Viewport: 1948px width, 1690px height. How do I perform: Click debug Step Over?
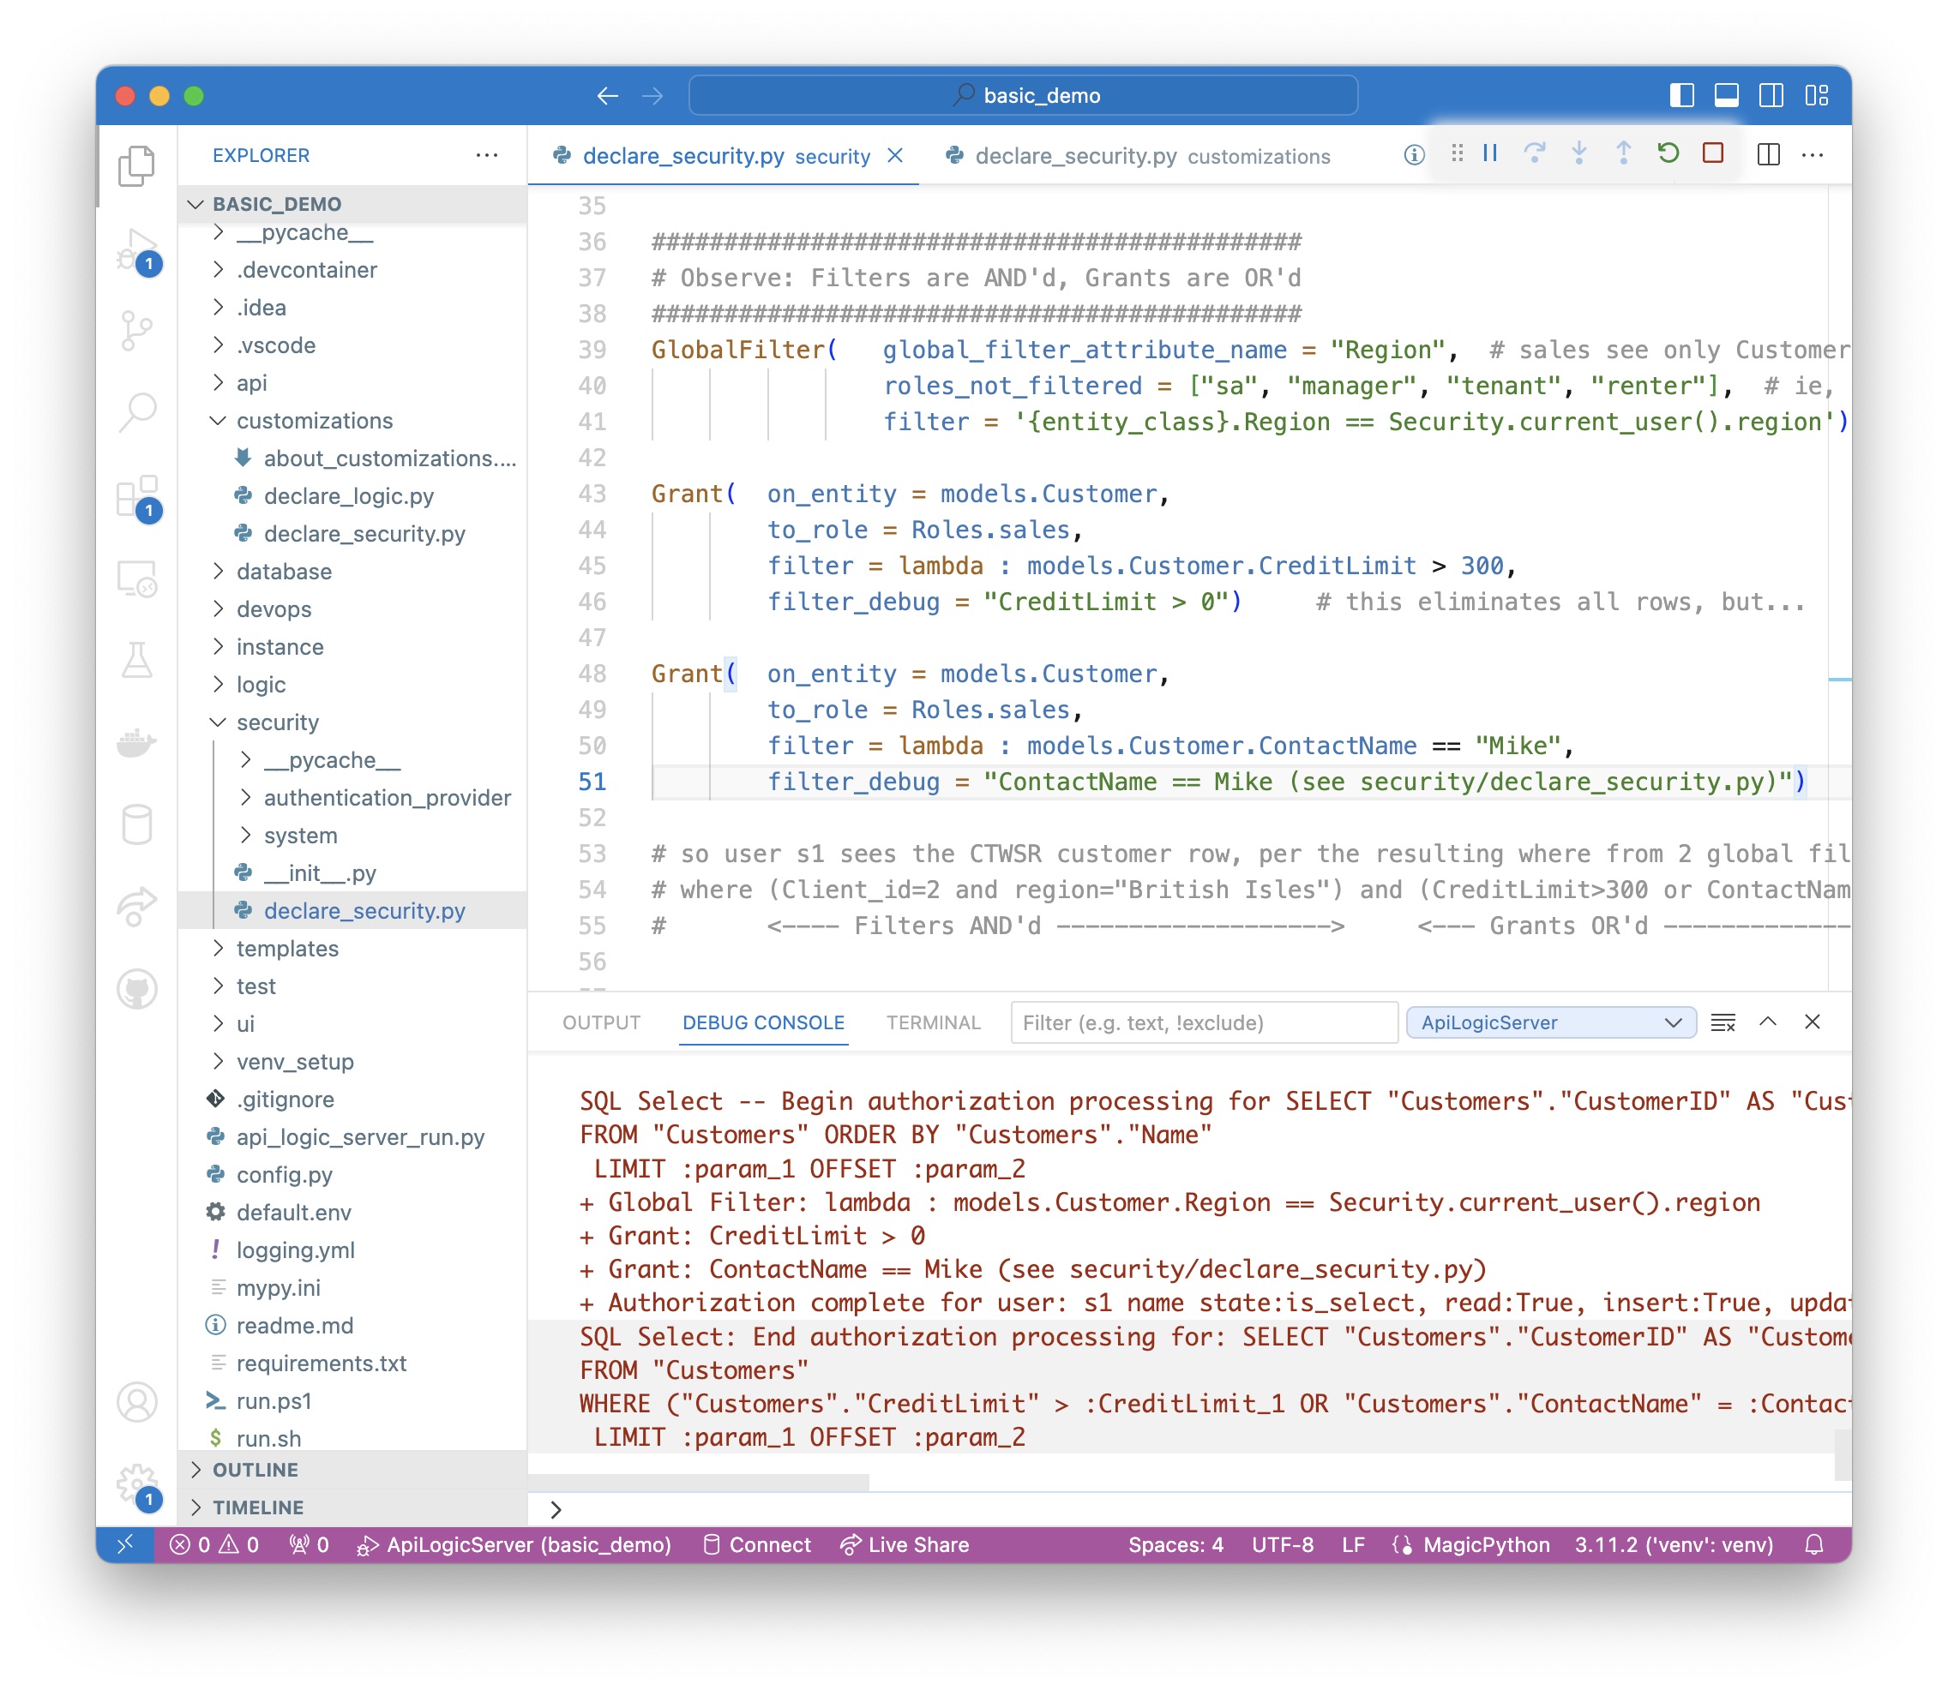click(1534, 153)
